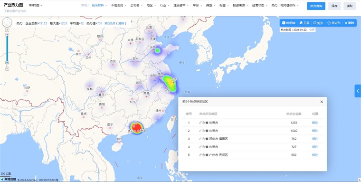This screenshot has width=361, height=182.
Task: Open the 前5热点 link
Action: [110, 23]
